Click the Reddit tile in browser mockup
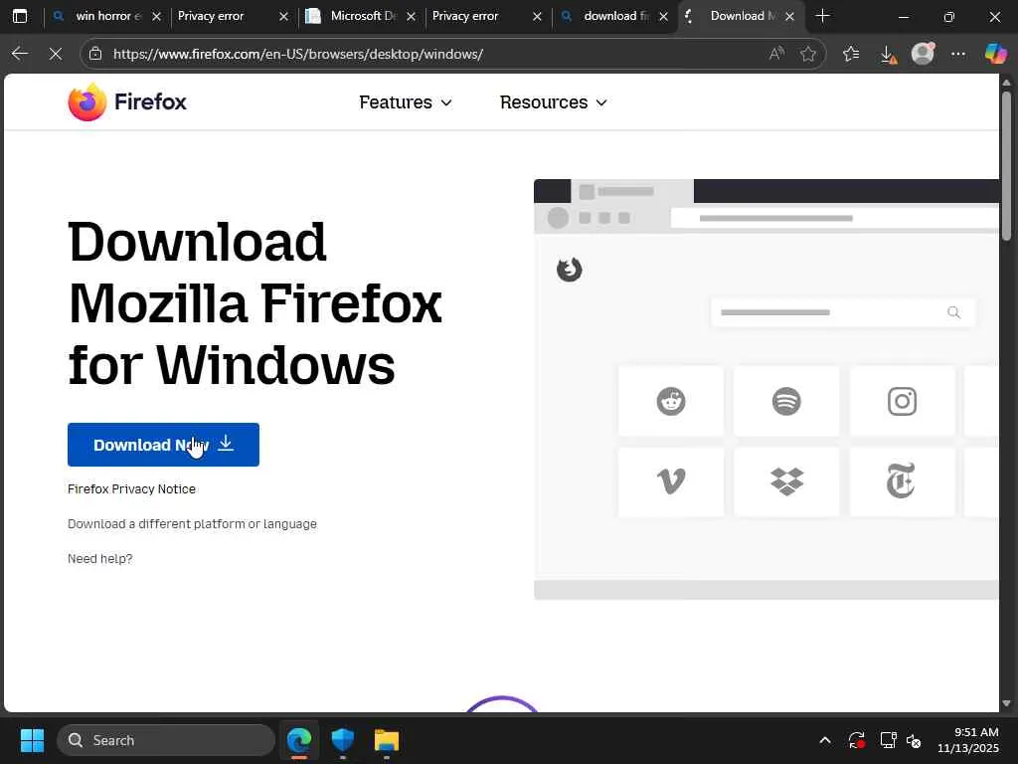This screenshot has height=764, width=1018. 671,401
